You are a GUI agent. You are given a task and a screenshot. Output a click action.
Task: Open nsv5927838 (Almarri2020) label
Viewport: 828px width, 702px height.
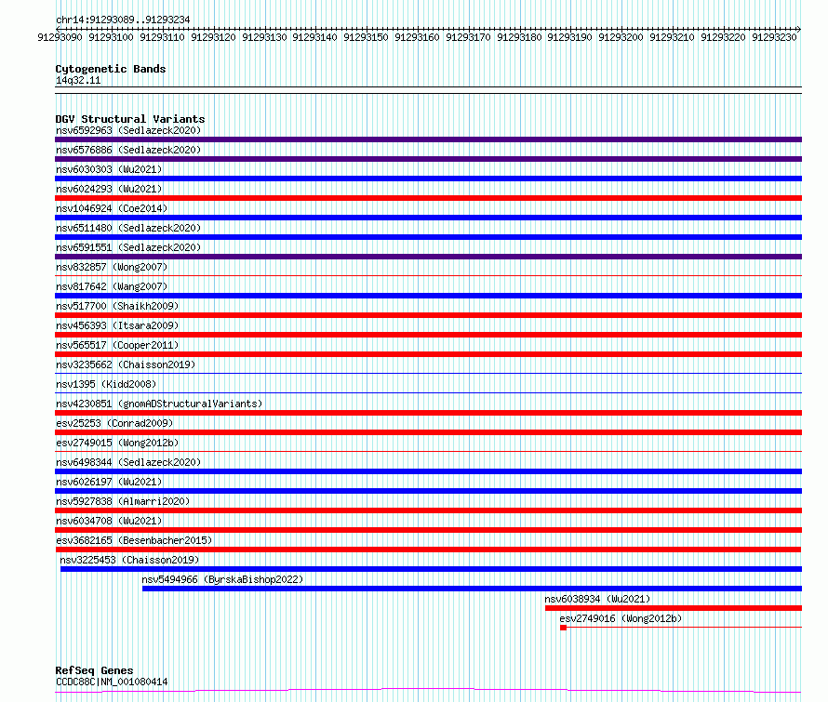click(x=123, y=501)
